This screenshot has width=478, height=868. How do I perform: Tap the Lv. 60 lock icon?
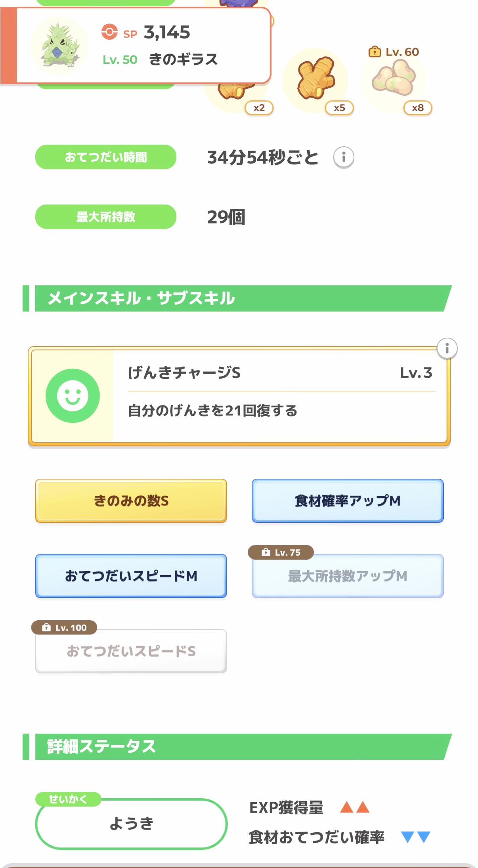[374, 52]
